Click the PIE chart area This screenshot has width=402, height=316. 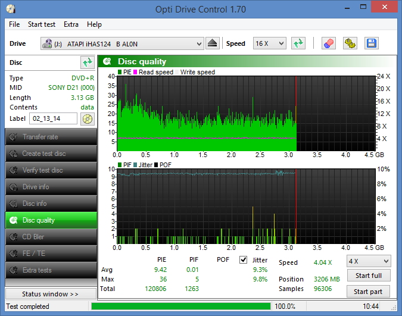tap(246, 114)
